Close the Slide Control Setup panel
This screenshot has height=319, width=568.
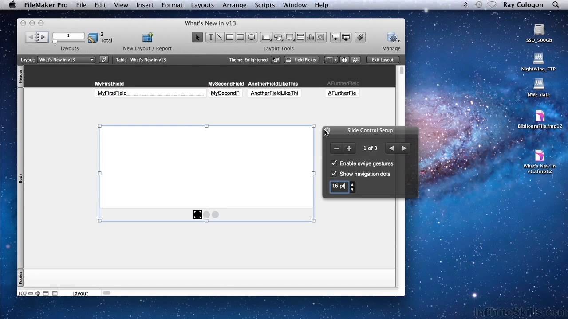tap(327, 130)
